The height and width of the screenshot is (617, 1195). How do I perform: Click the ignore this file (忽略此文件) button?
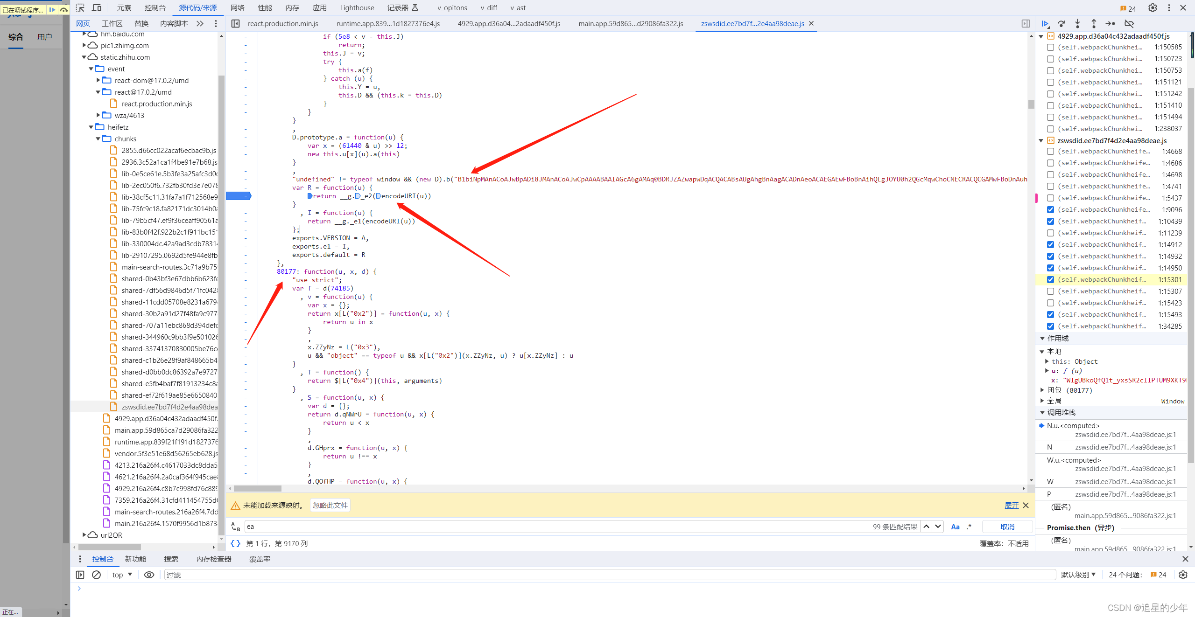pyautogui.click(x=330, y=505)
